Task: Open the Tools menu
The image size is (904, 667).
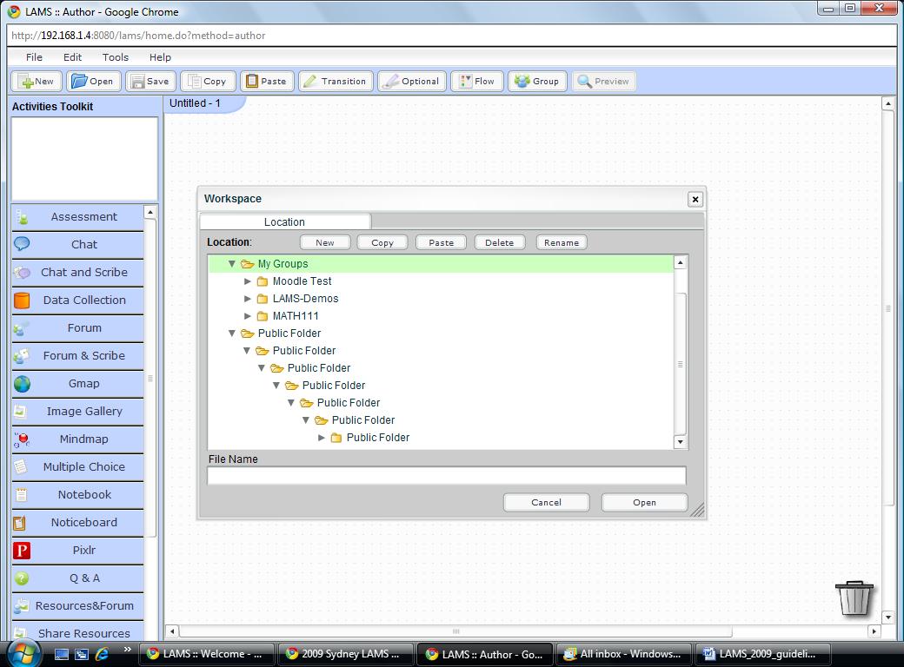Action: click(115, 57)
